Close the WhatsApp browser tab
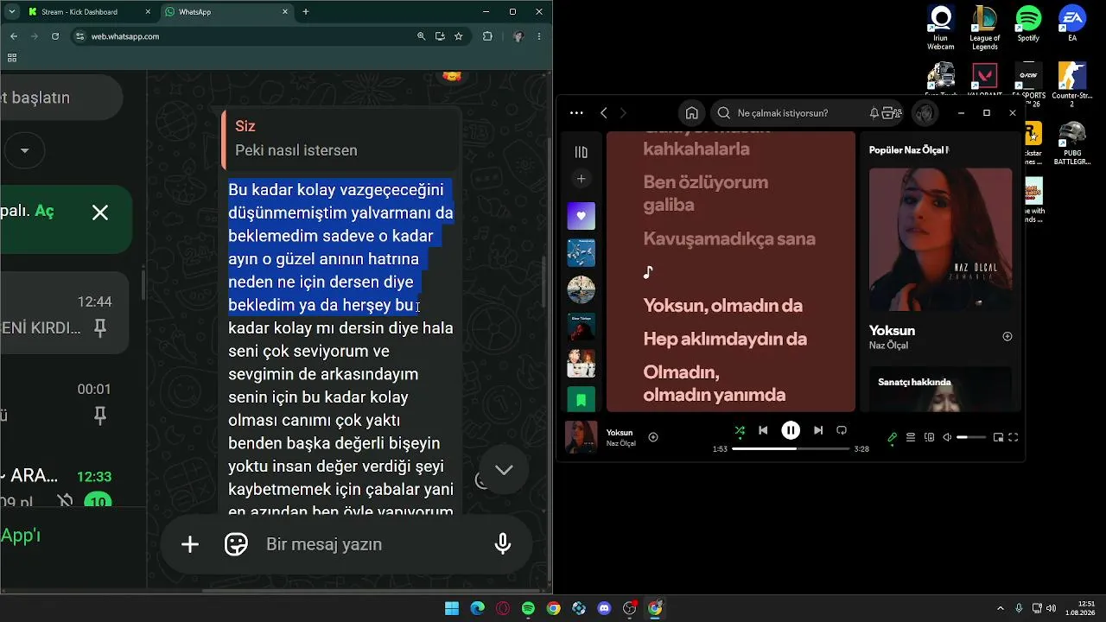Image resolution: width=1106 pixels, height=622 pixels. 284,12
